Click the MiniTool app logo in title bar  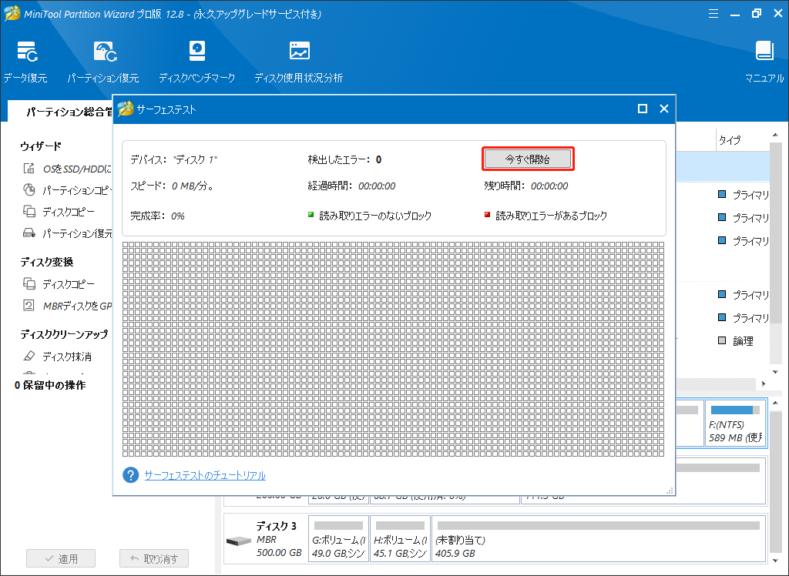(12, 13)
